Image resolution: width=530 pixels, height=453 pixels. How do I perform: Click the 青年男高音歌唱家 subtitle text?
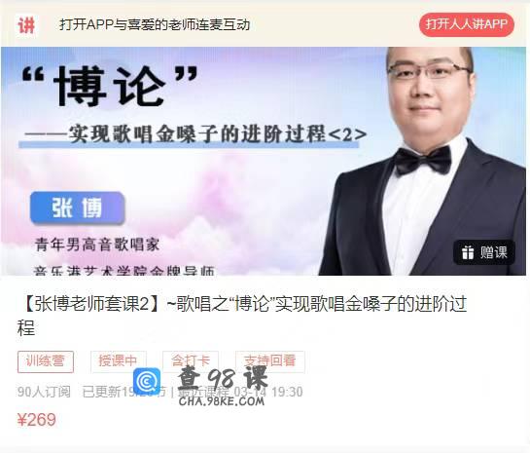coord(97,245)
